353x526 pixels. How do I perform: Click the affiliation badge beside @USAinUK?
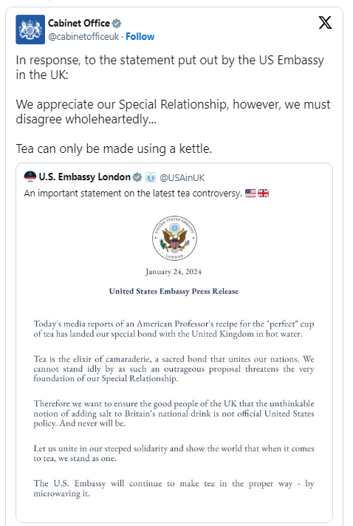(x=151, y=177)
